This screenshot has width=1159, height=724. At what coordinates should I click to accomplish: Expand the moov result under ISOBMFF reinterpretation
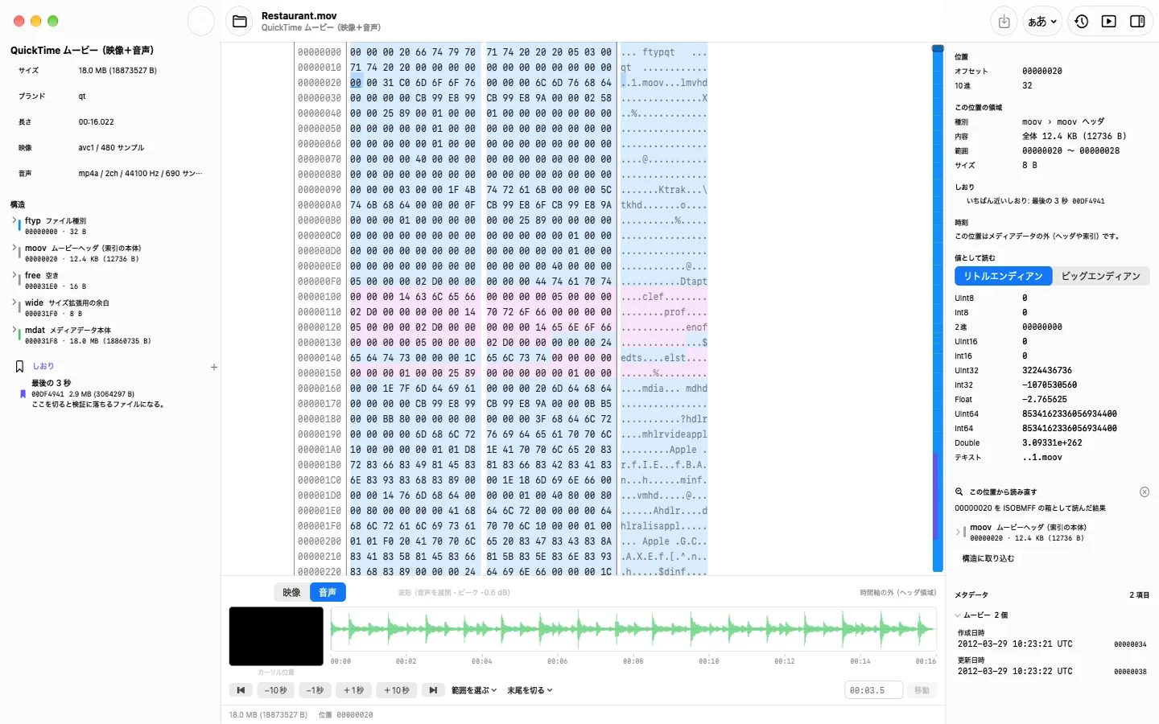click(x=959, y=532)
